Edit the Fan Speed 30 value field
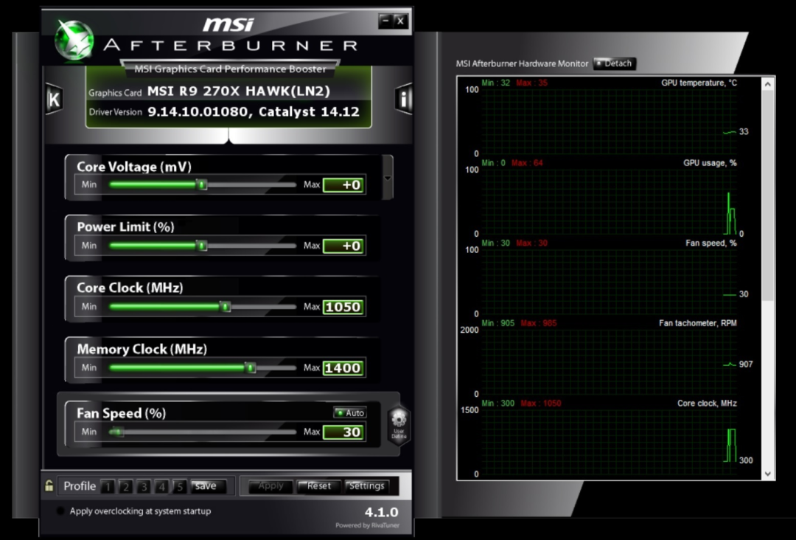Screen dimensions: 796x540 pyautogui.click(x=343, y=432)
